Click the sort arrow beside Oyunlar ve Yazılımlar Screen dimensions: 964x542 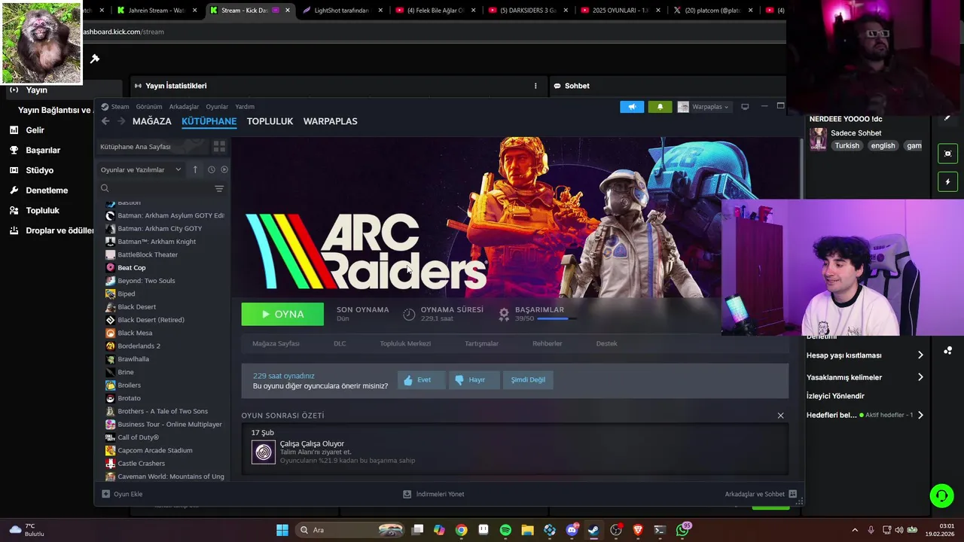195,169
